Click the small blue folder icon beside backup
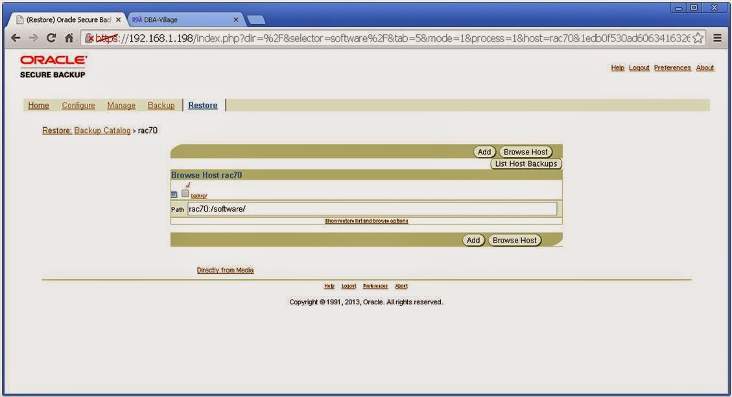 pos(174,195)
